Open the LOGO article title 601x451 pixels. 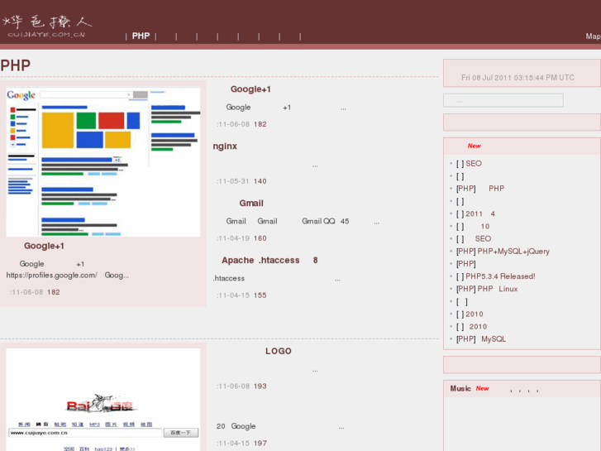279,351
